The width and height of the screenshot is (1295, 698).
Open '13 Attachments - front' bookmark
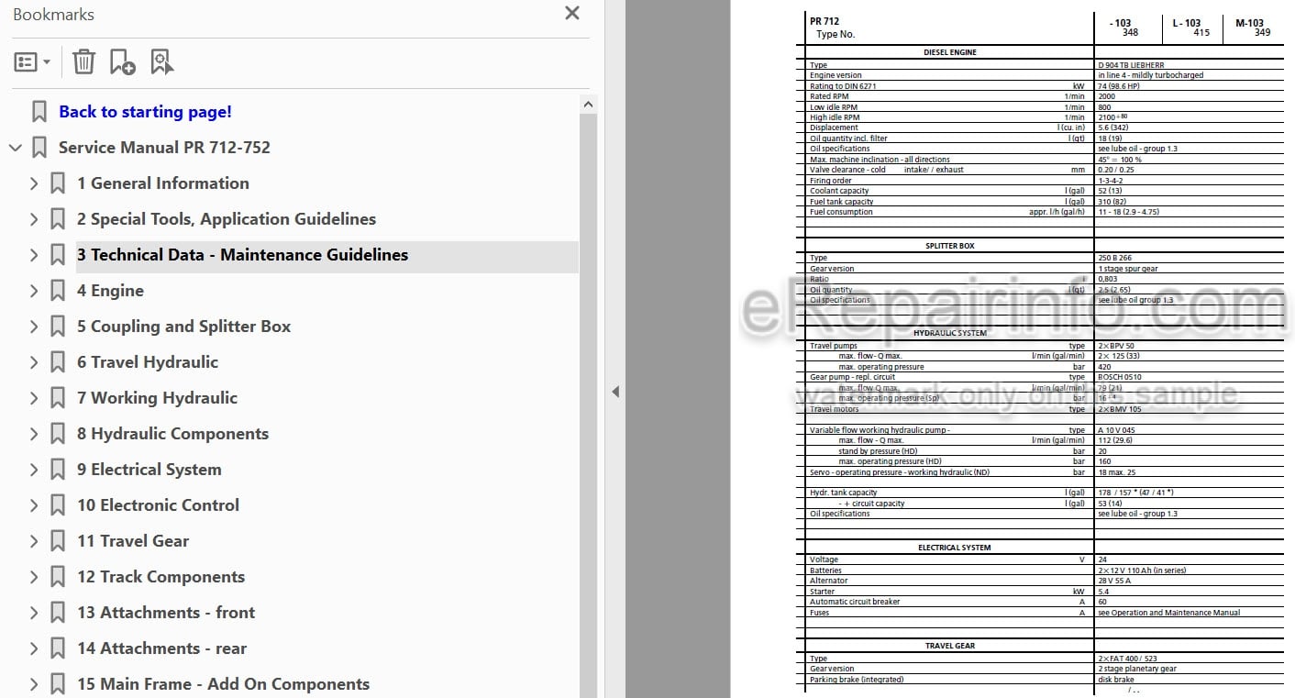(166, 613)
